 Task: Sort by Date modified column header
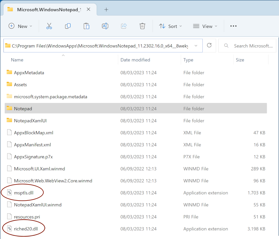(x=135, y=60)
